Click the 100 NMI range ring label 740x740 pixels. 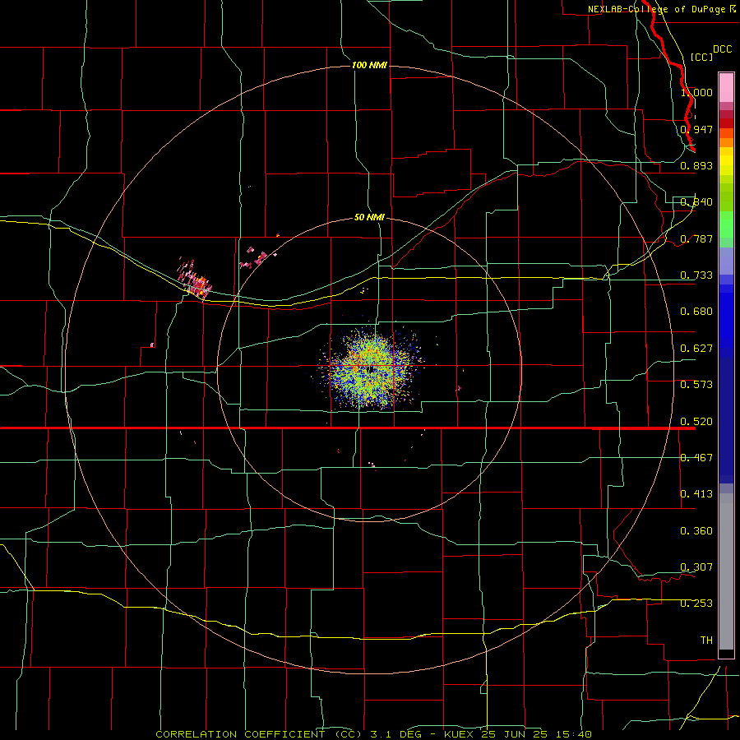[369, 65]
